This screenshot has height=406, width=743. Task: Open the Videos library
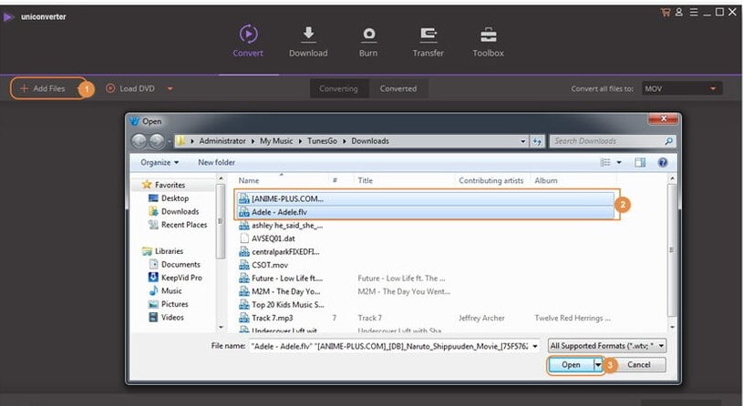166,318
